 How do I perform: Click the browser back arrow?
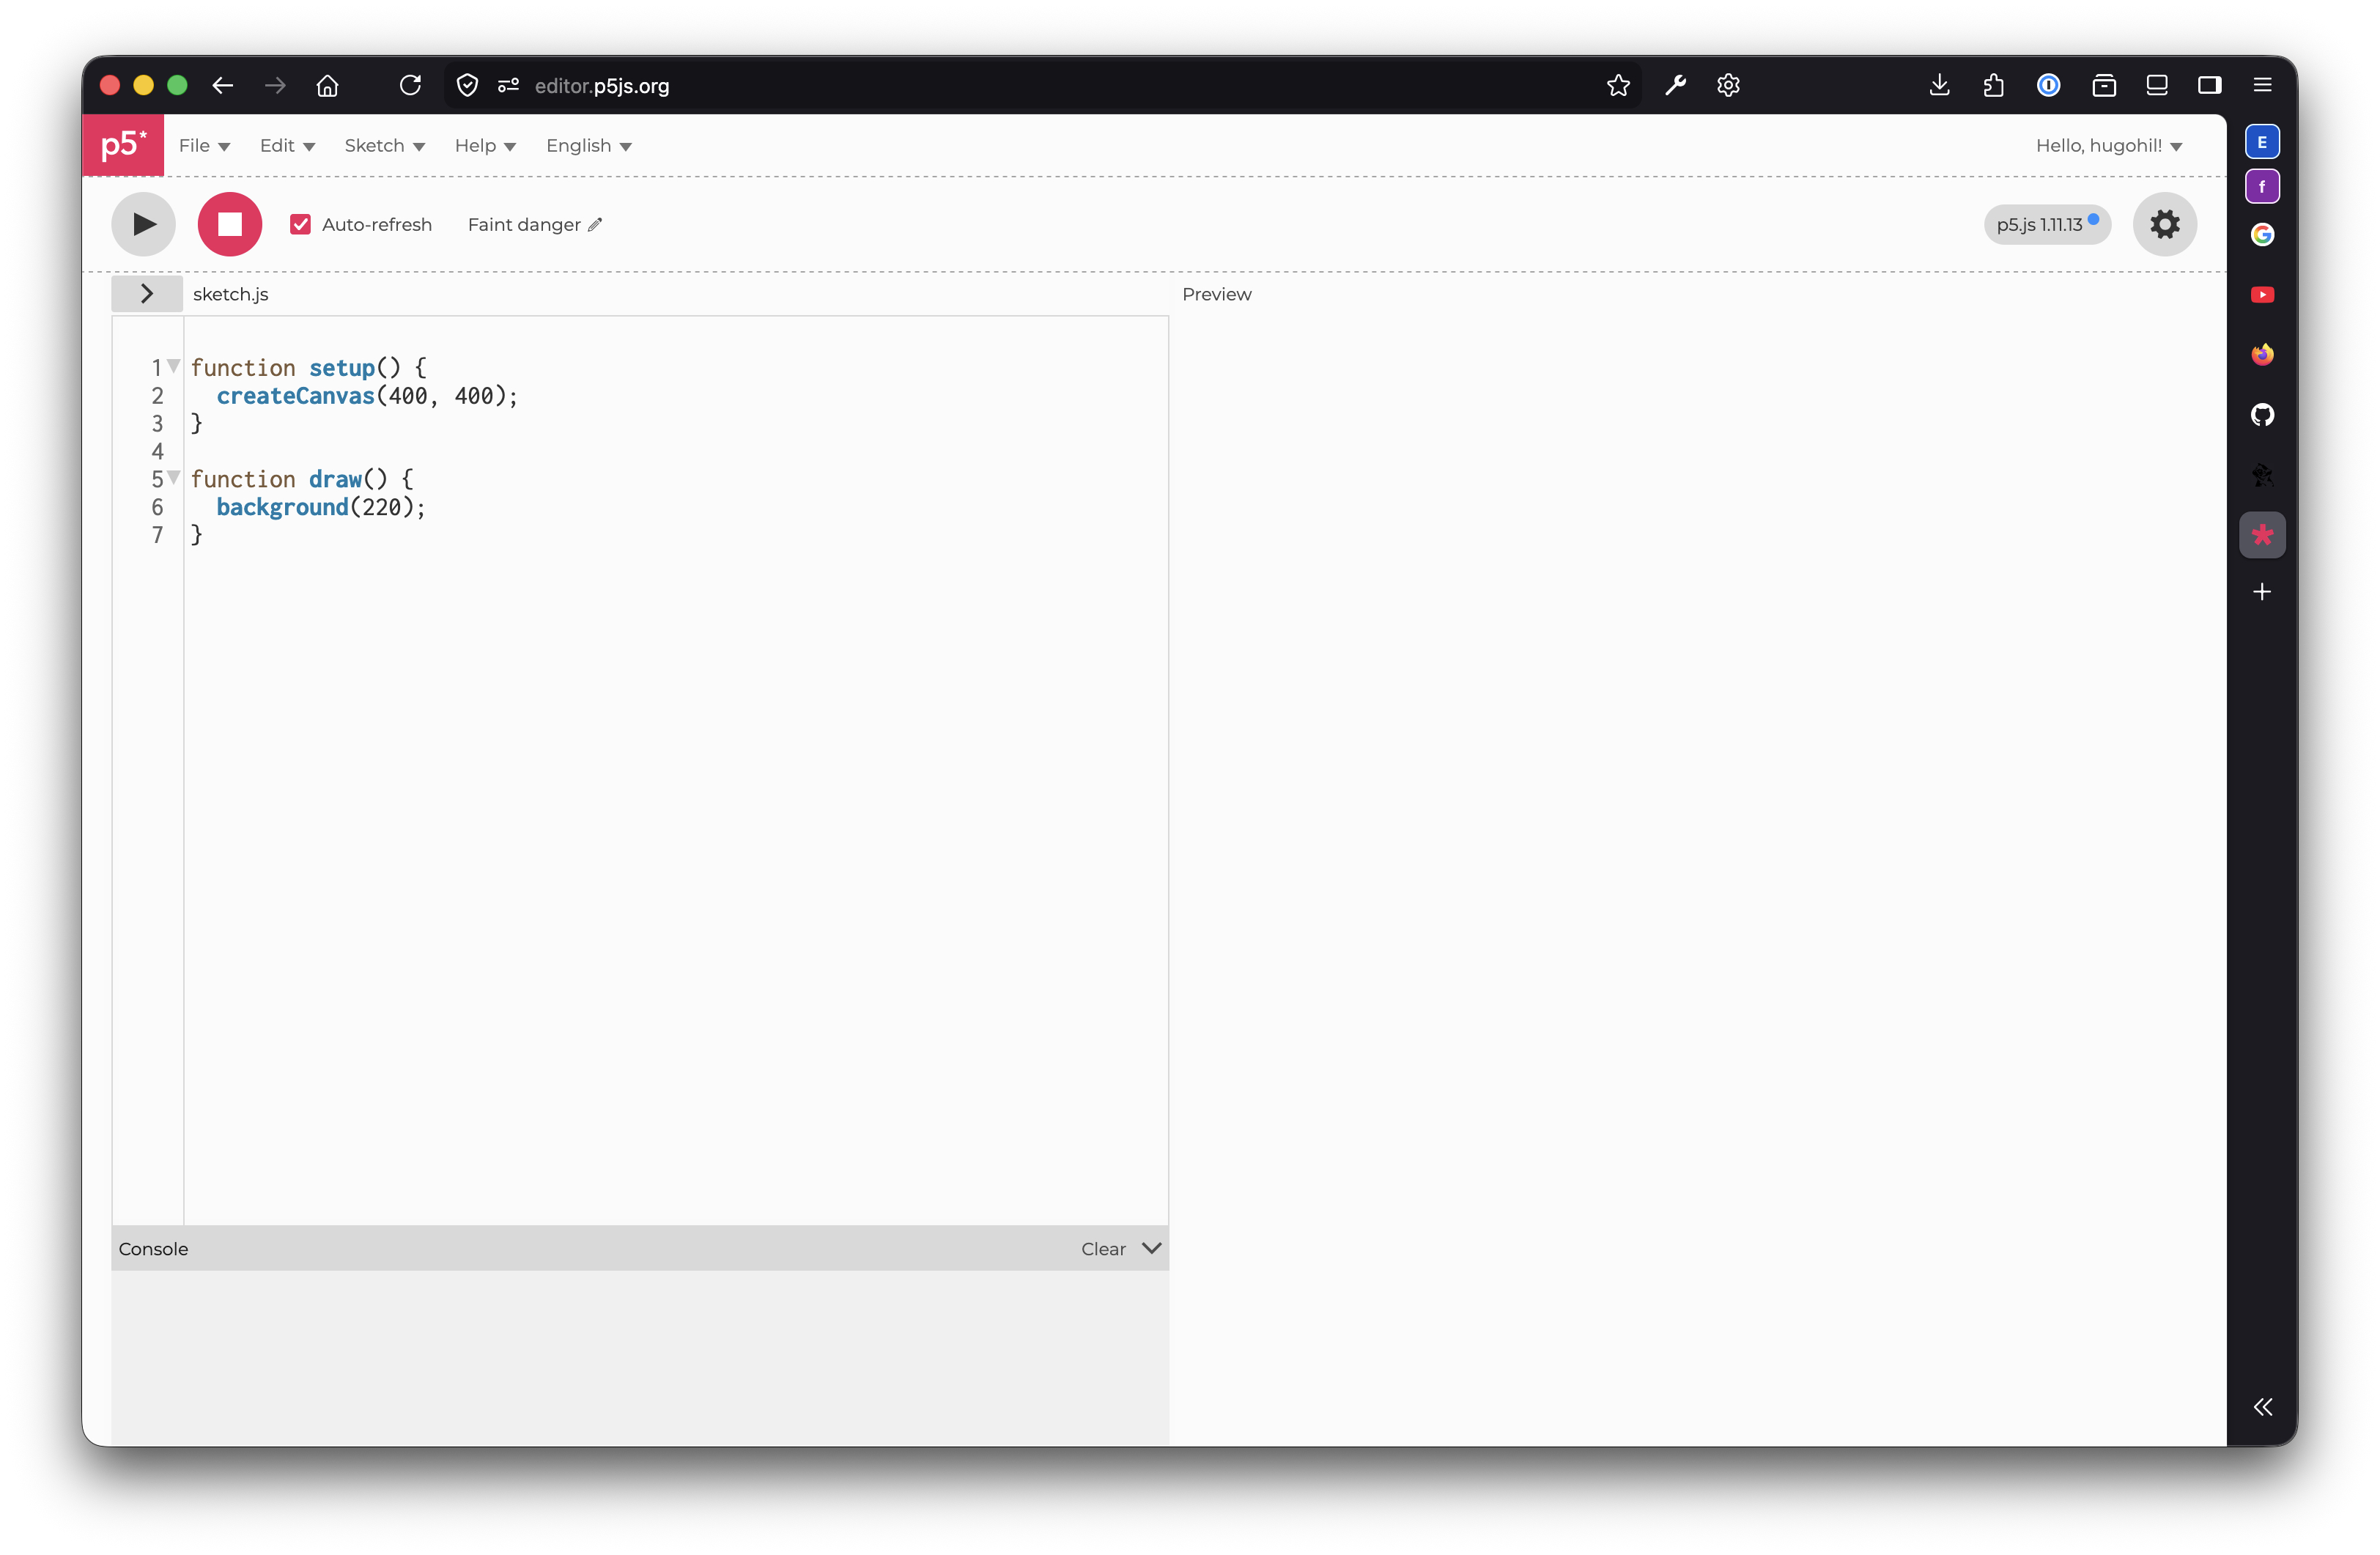click(x=222, y=85)
